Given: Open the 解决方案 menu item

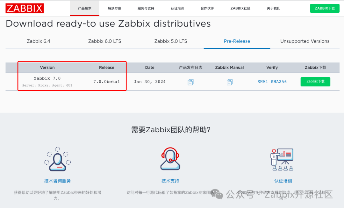Looking at the screenshot, I should coord(114,8).
